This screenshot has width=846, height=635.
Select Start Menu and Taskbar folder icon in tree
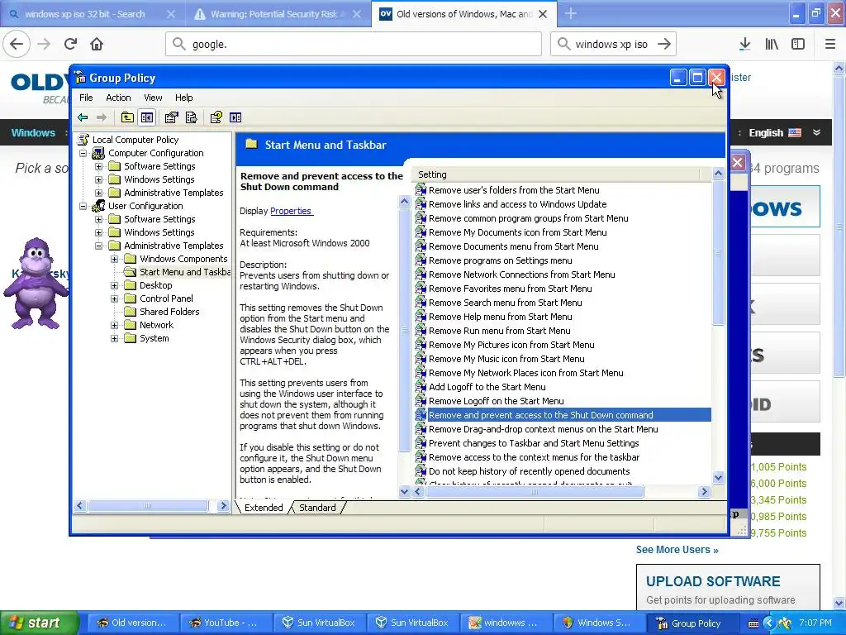click(130, 271)
